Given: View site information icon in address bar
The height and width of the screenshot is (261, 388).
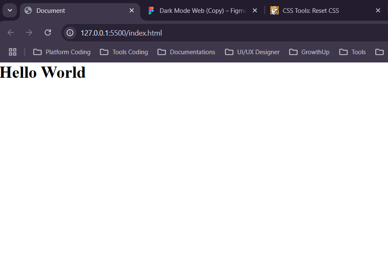Looking at the screenshot, I should [x=70, y=33].
